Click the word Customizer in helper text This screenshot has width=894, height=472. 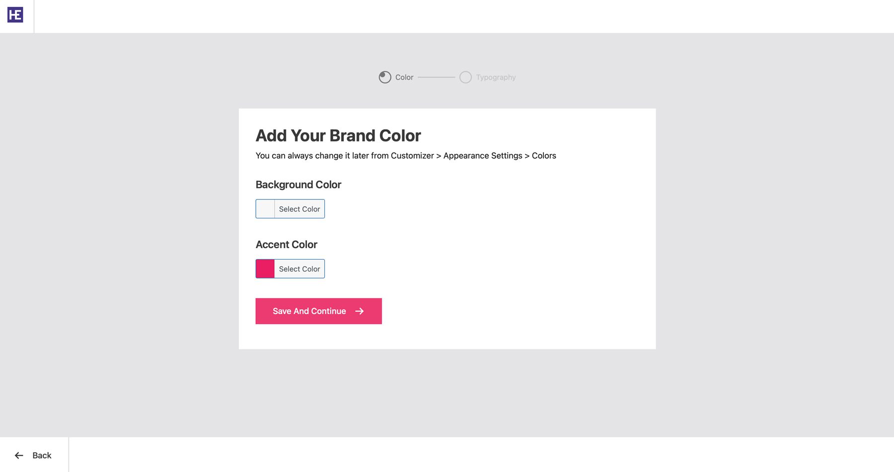(x=412, y=156)
